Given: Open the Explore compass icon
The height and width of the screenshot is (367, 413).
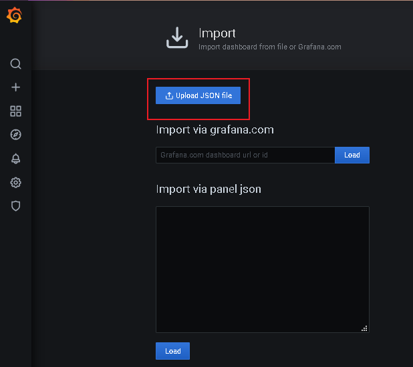Looking at the screenshot, I should pyautogui.click(x=15, y=135).
